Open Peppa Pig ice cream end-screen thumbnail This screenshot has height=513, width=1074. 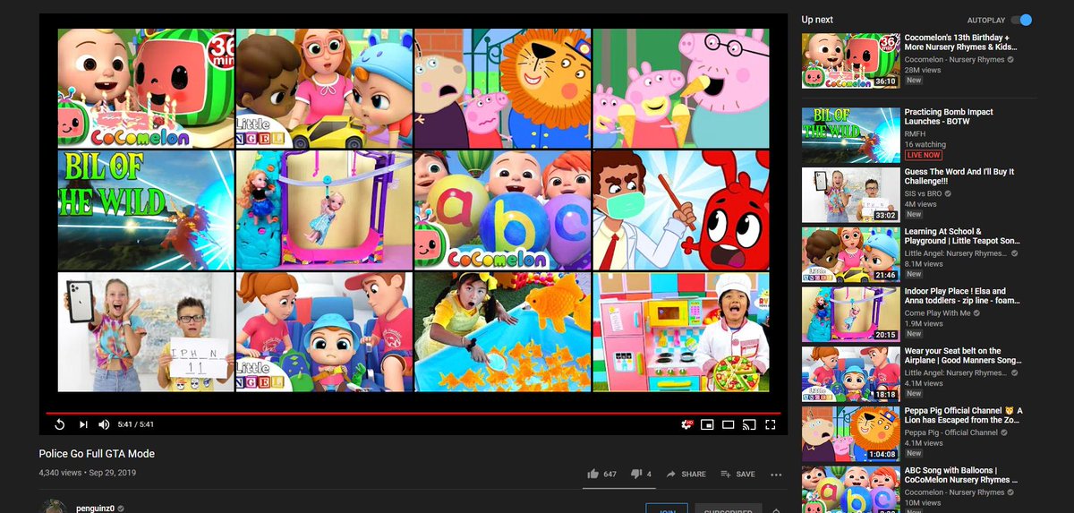[681, 88]
